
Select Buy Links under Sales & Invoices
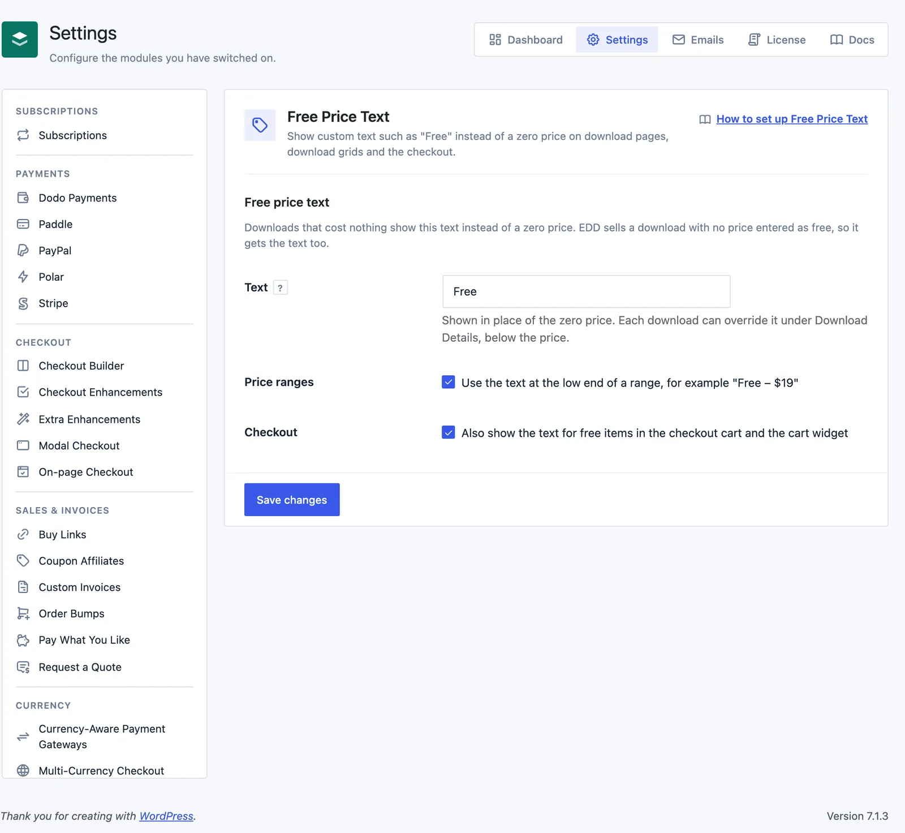pos(105,534)
